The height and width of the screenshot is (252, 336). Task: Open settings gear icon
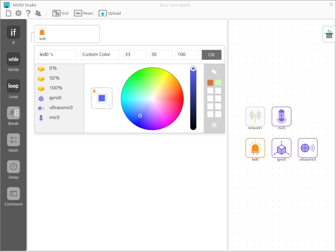pos(18,13)
